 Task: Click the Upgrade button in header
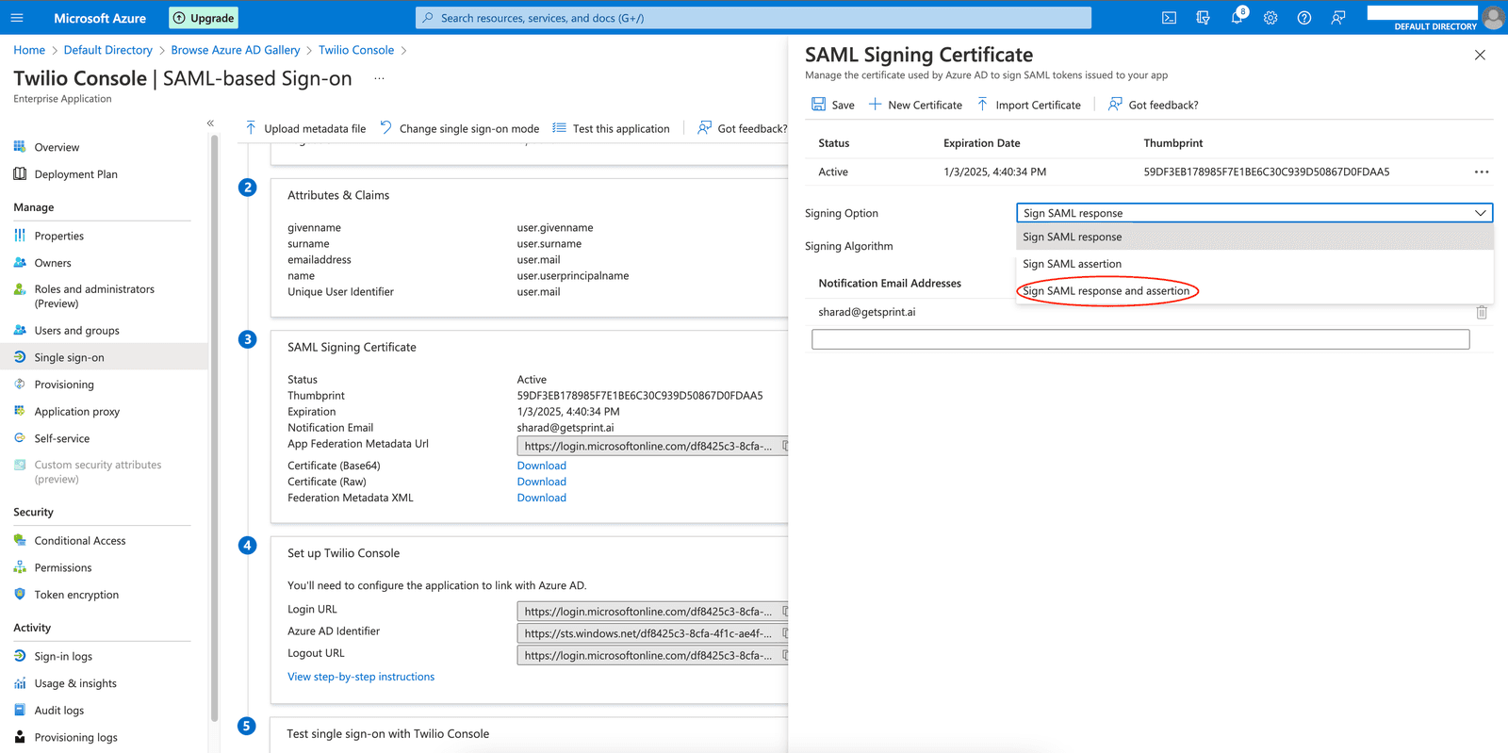tap(204, 18)
